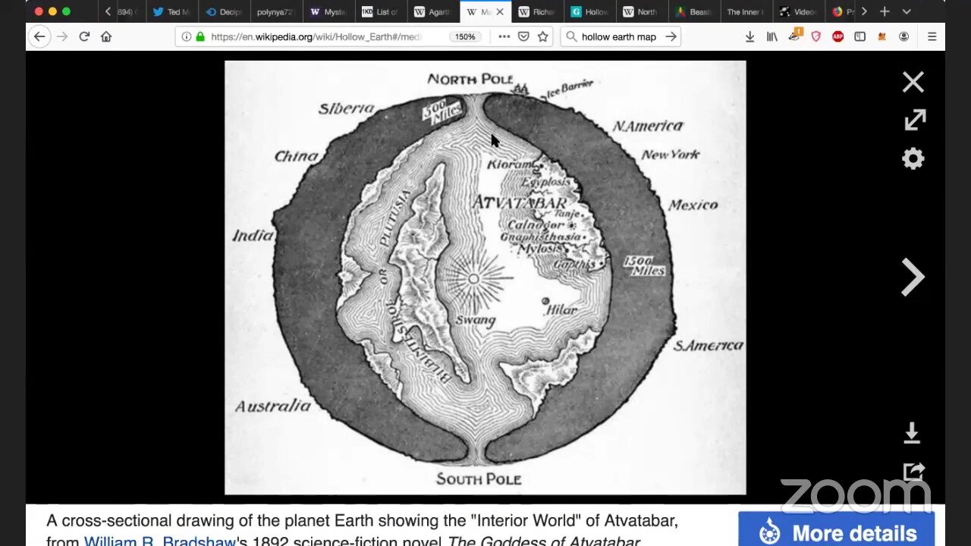This screenshot has width=971, height=546.
Task: Open the red shield extension icon
Action: point(816,36)
